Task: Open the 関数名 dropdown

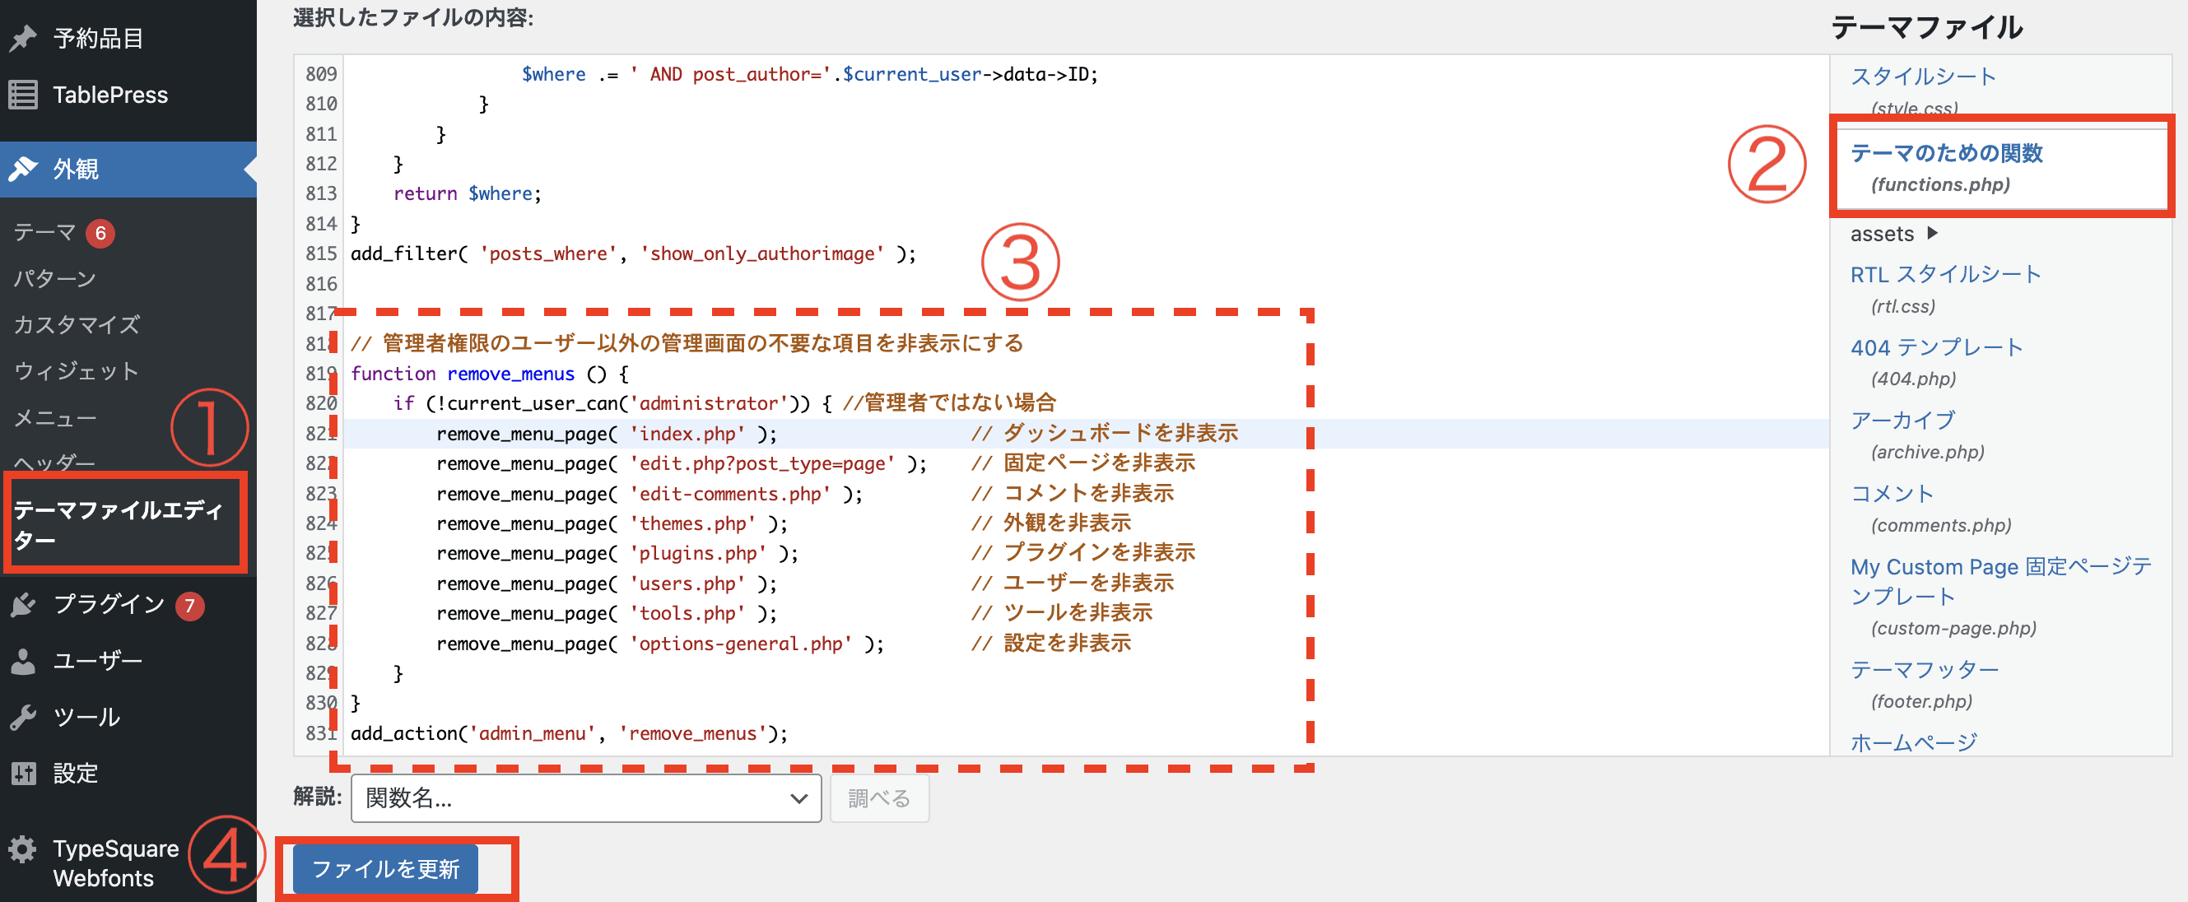Action: tap(585, 797)
